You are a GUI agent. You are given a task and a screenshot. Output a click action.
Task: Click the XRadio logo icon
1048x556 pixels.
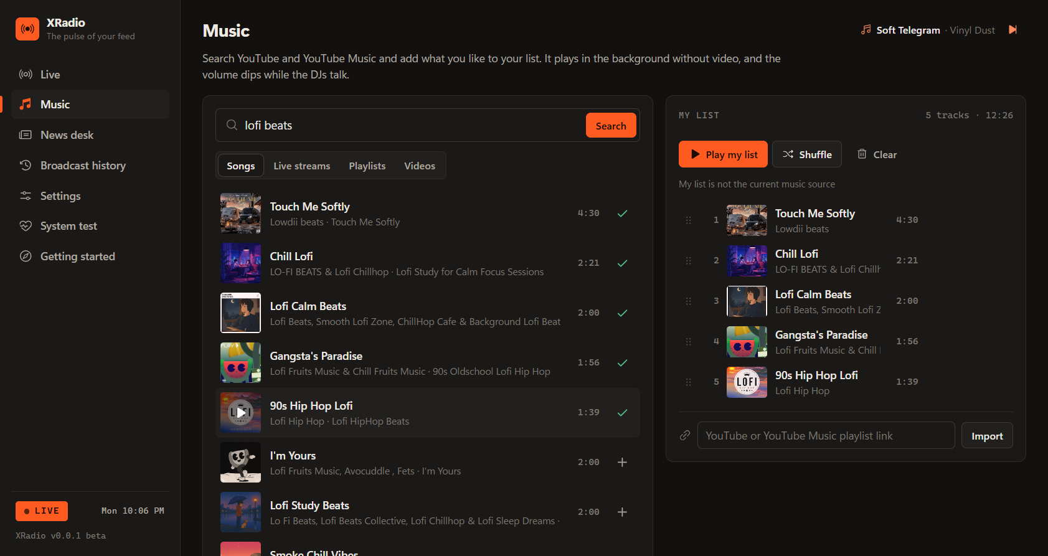(27, 29)
